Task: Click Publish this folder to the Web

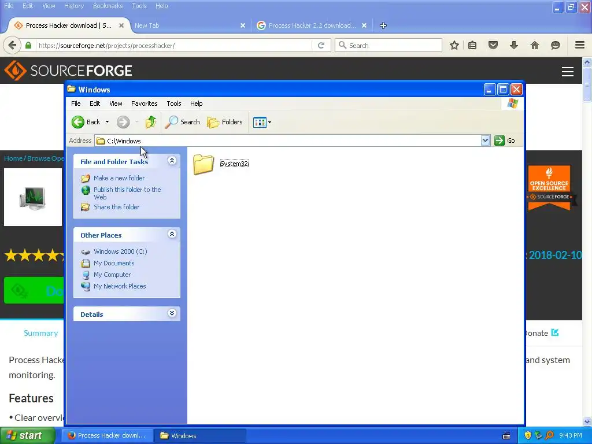Action: (x=127, y=193)
